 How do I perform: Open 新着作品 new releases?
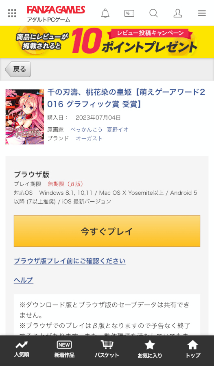click(64, 349)
